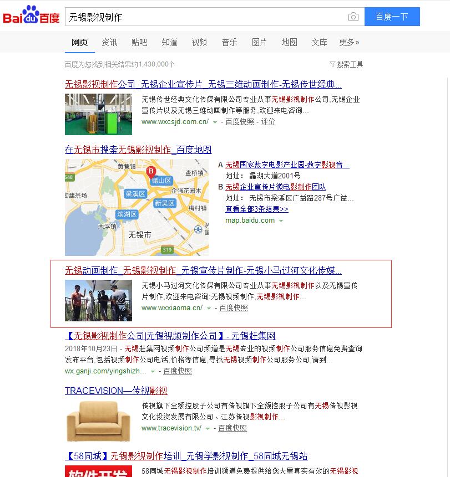Open 百度快照 for wxxiaoma.cn result
The image size is (450, 477).
[234, 308]
